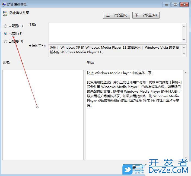The height and width of the screenshot is (176, 191).
Task: Click the 选项: label
Action: tap(6, 62)
